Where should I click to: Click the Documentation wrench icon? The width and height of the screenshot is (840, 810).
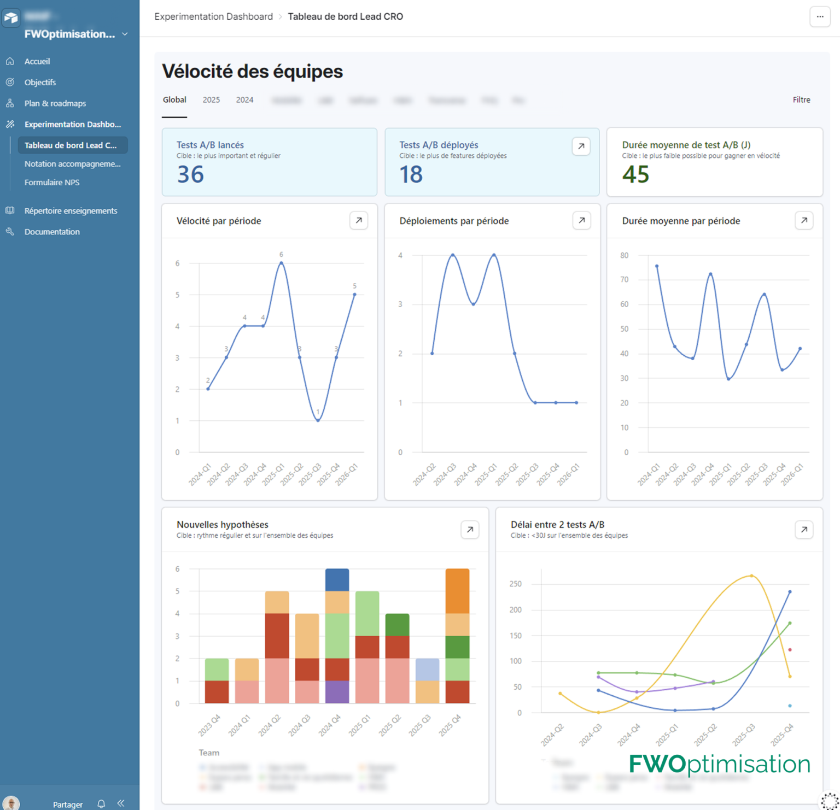[10, 231]
